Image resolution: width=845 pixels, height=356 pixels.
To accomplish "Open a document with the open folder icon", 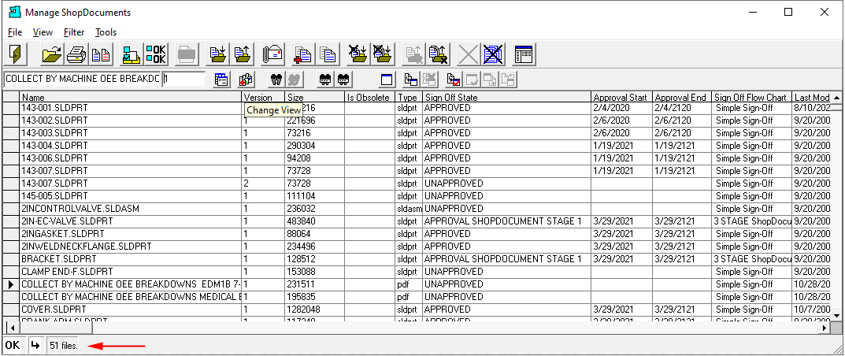I will coord(52,54).
